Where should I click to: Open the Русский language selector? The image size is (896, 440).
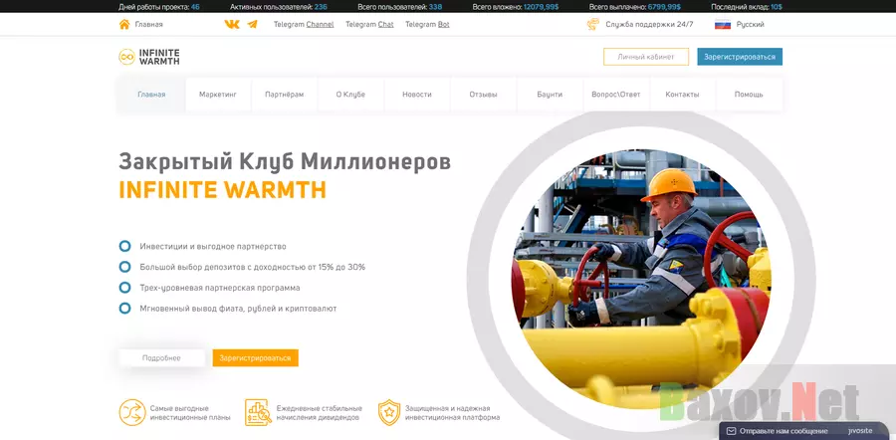click(750, 25)
